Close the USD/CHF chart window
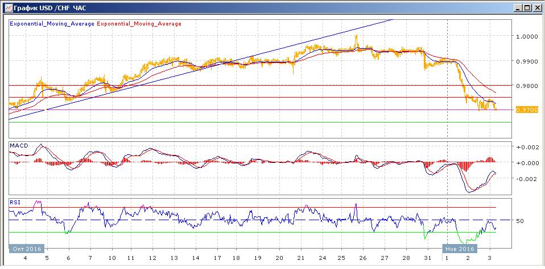 click(x=536, y=7)
